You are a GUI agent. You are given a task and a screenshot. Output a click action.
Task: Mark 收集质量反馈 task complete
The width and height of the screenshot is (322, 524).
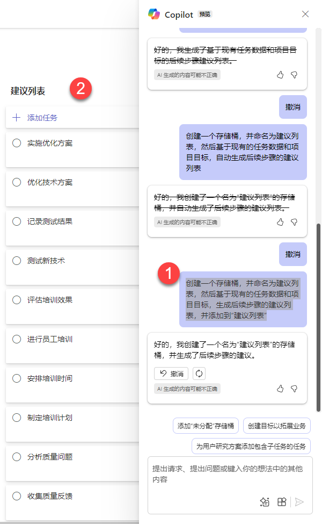(x=17, y=496)
